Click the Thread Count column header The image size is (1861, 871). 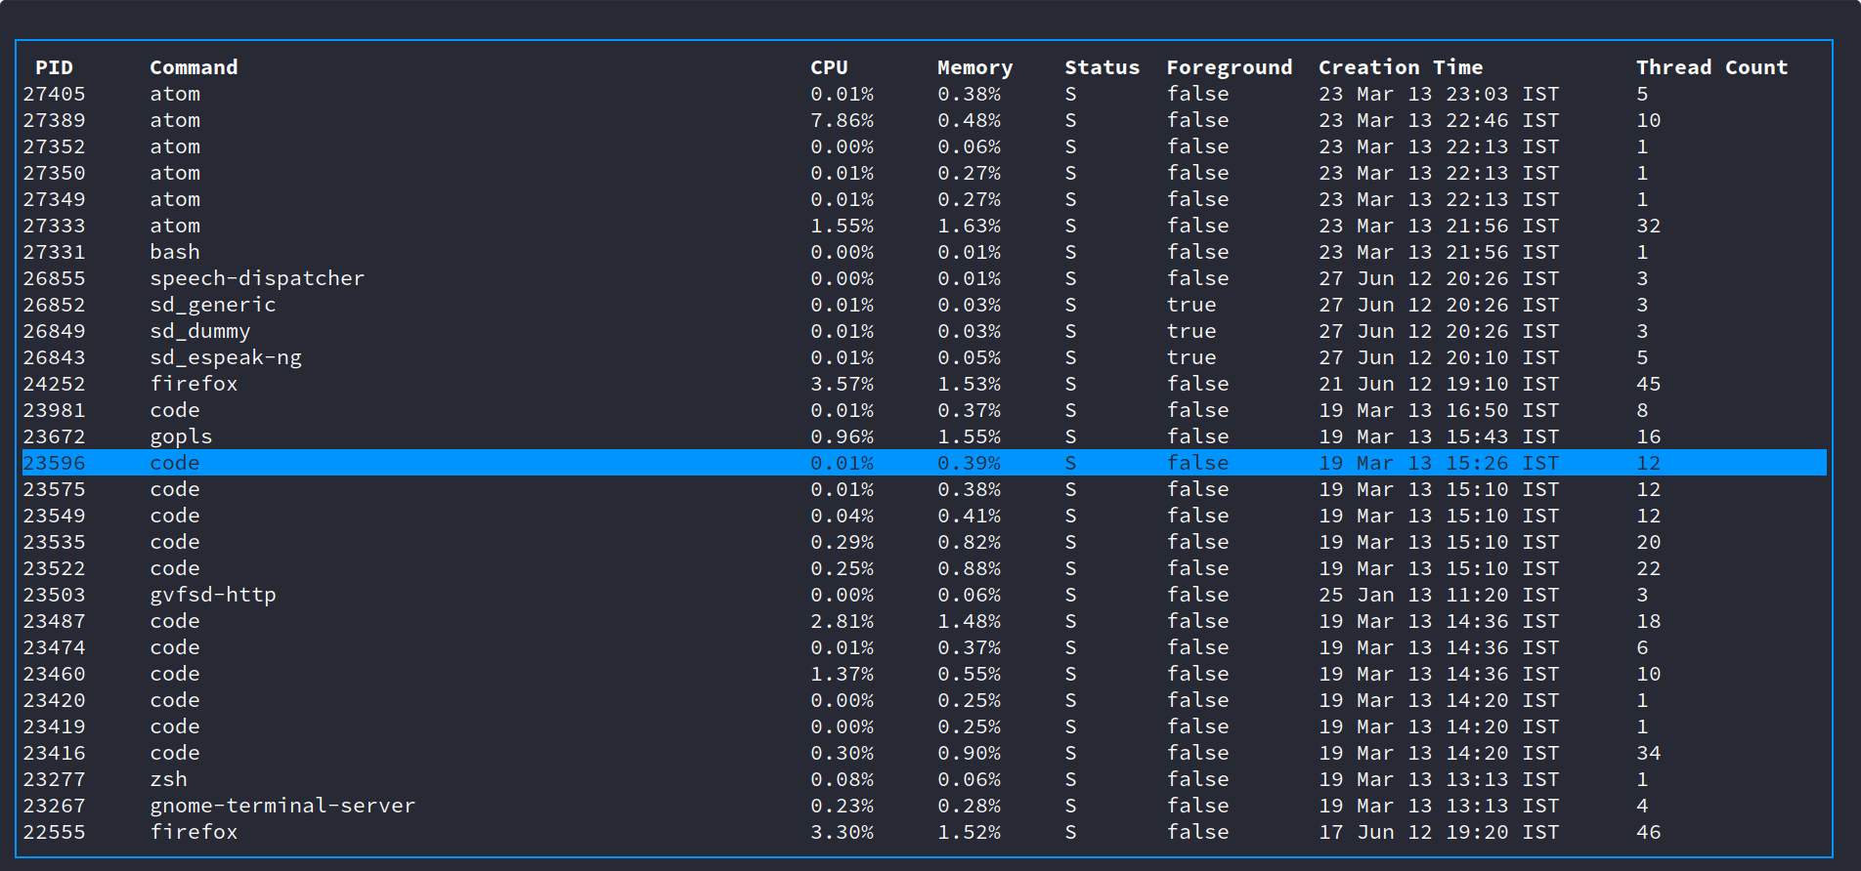[1711, 67]
